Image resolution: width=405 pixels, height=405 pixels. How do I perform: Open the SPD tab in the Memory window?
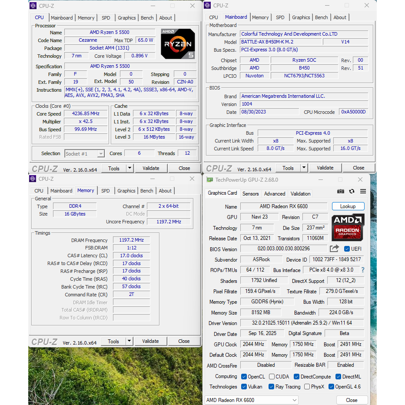coord(106,191)
